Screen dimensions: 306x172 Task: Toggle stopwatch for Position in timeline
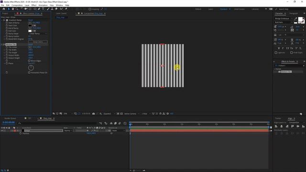21,134
